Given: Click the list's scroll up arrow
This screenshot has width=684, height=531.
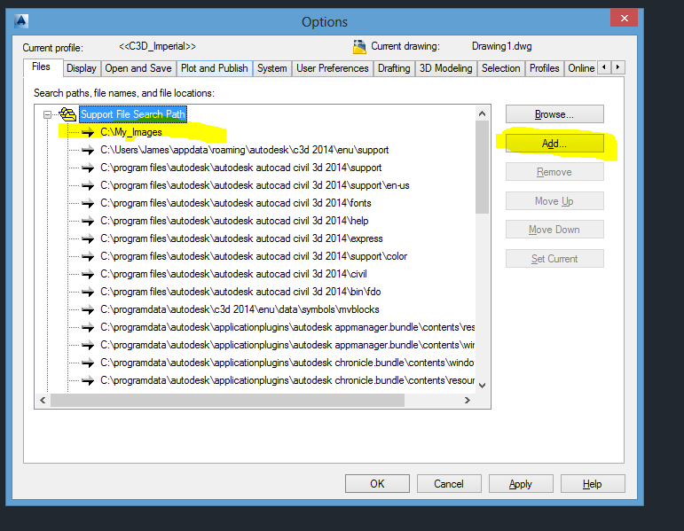Looking at the screenshot, I should (482, 113).
